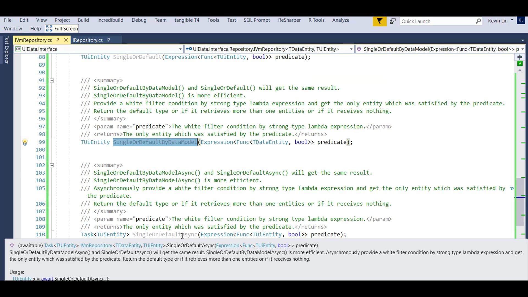Click the lightbulb quick-actions icon on line 99
528x297 pixels.
click(x=25, y=142)
